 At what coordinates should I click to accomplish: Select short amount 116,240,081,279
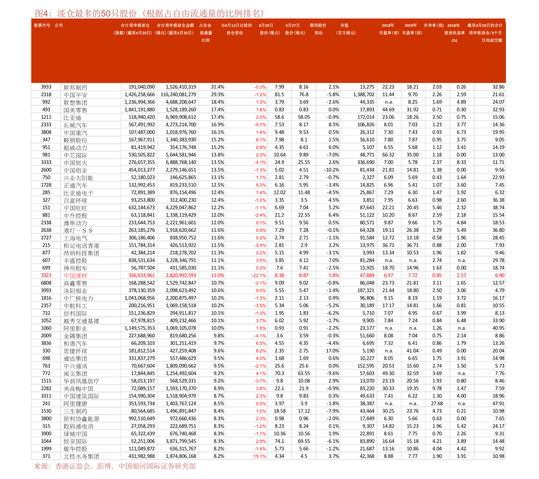pos(178,94)
